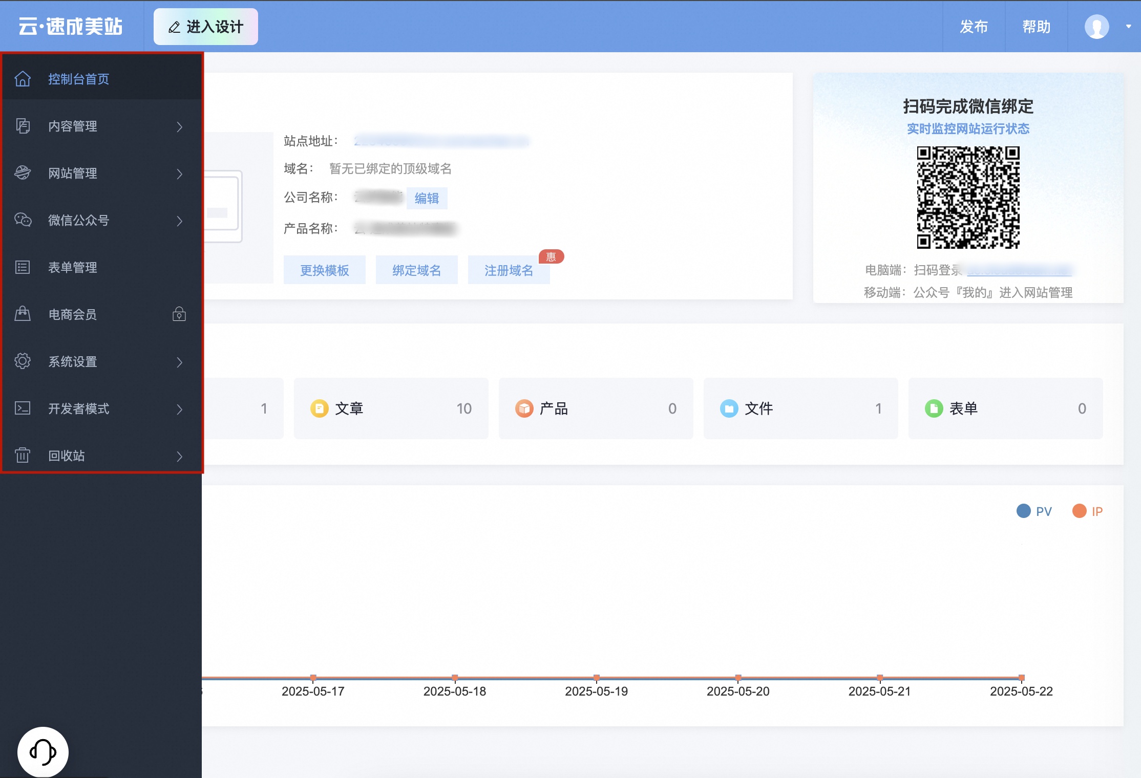Image resolution: width=1141 pixels, height=778 pixels.
Task: Click the 电商会员 shopping bag icon
Action: (x=23, y=314)
